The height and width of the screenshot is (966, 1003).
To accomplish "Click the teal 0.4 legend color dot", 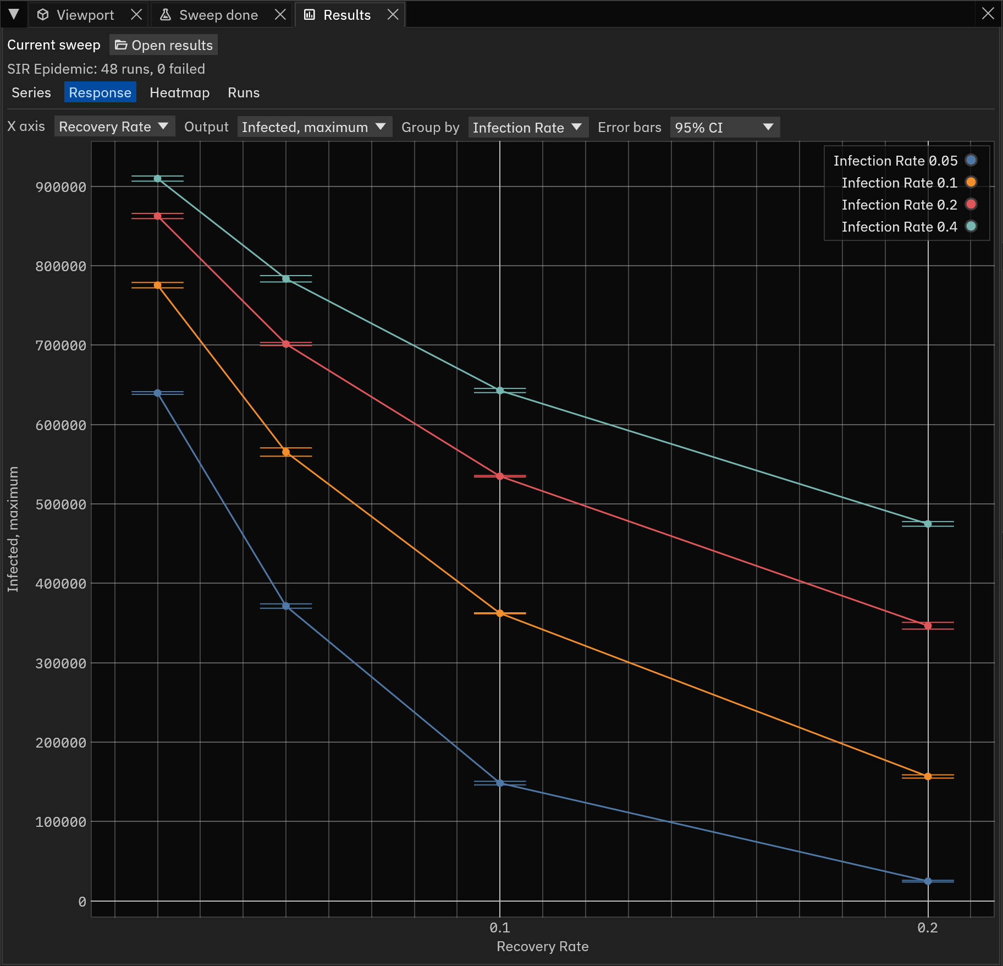I will (x=971, y=226).
